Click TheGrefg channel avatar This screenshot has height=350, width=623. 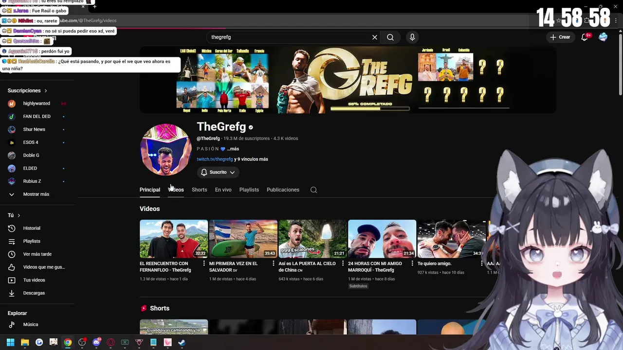(x=165, y=149)
